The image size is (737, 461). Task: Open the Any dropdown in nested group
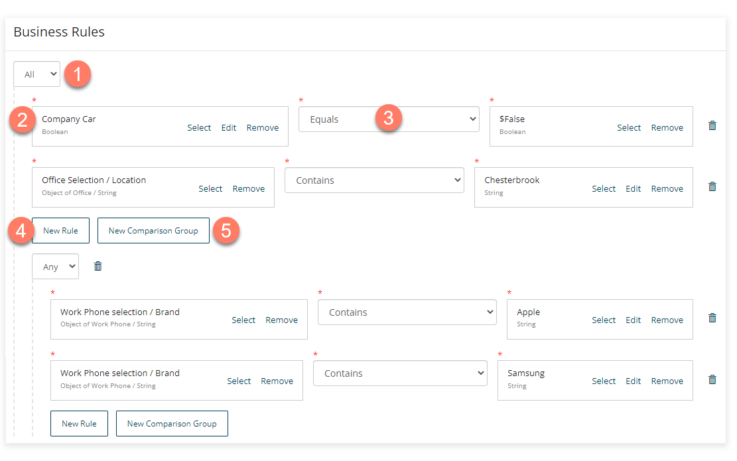55,266
